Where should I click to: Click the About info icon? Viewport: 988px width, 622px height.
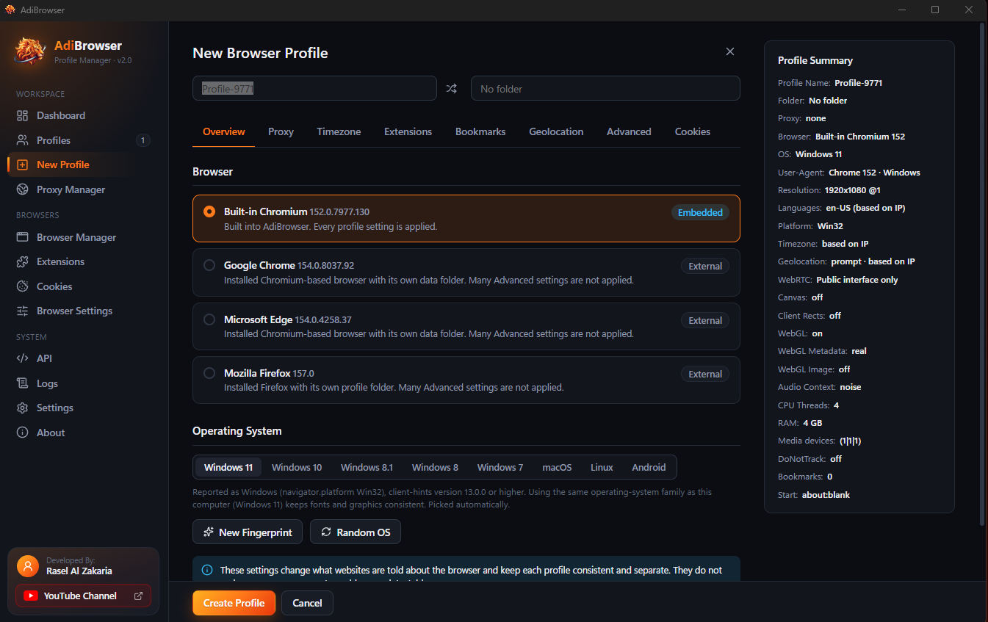click(x=23, y=433)
